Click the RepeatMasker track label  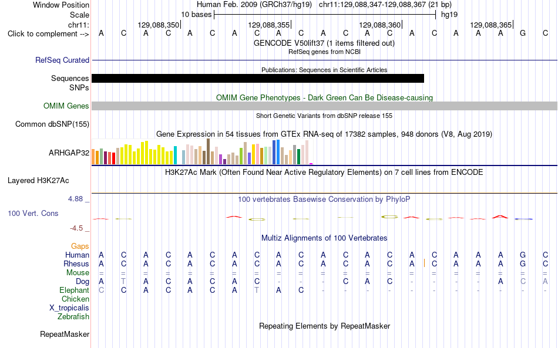coord(65,334)
